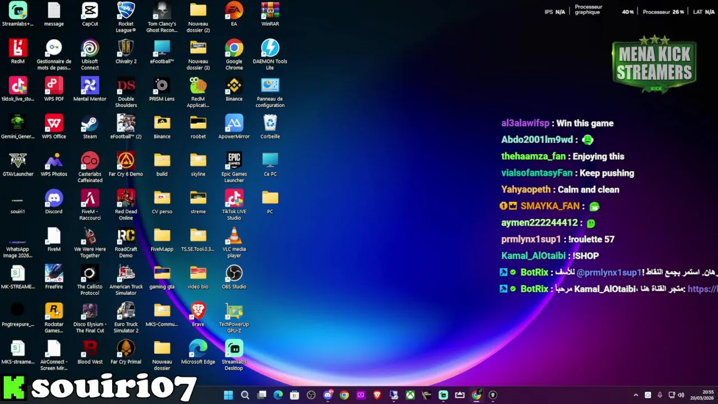Viewport: 718px width, 404px height.
Task: Open the message text file
Action: [x=54, y=15]
